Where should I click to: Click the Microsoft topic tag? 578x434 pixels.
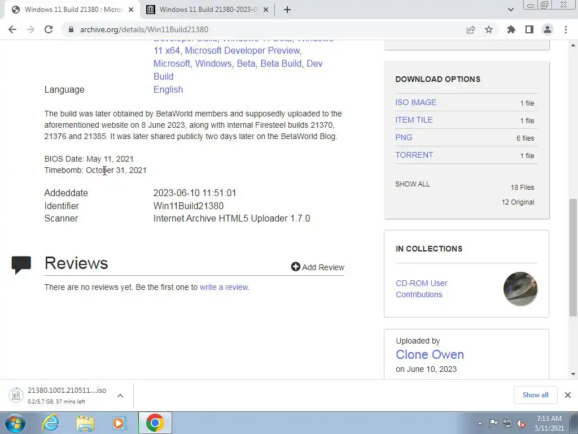[x=172, y=63]
